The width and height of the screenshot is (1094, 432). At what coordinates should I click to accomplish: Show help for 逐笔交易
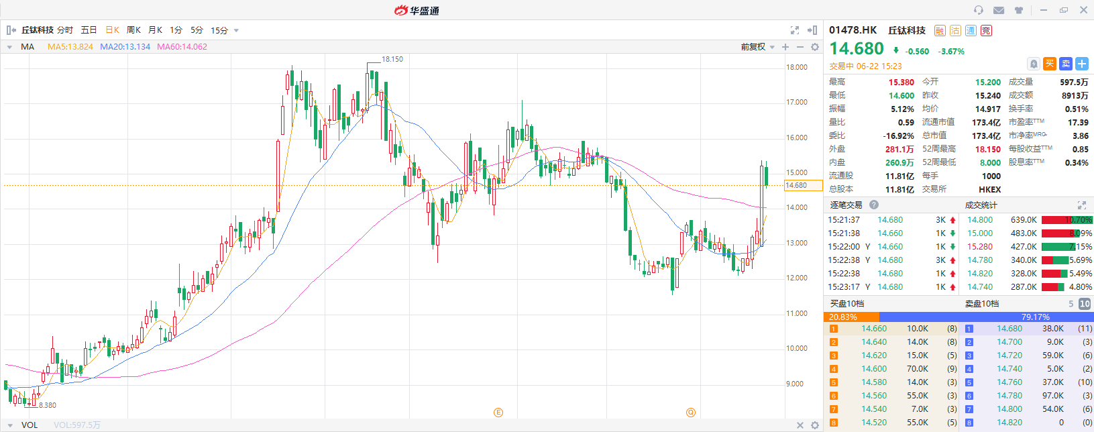coord(874,205)
